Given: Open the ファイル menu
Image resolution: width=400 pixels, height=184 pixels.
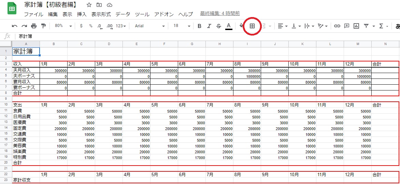Looking at the screenshot, I should point(33,14).
